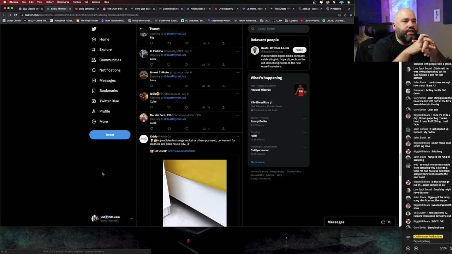Expand the Messages drawer
Screen dimensions: 452x254
pyautogui.click(x=389, y=222)
